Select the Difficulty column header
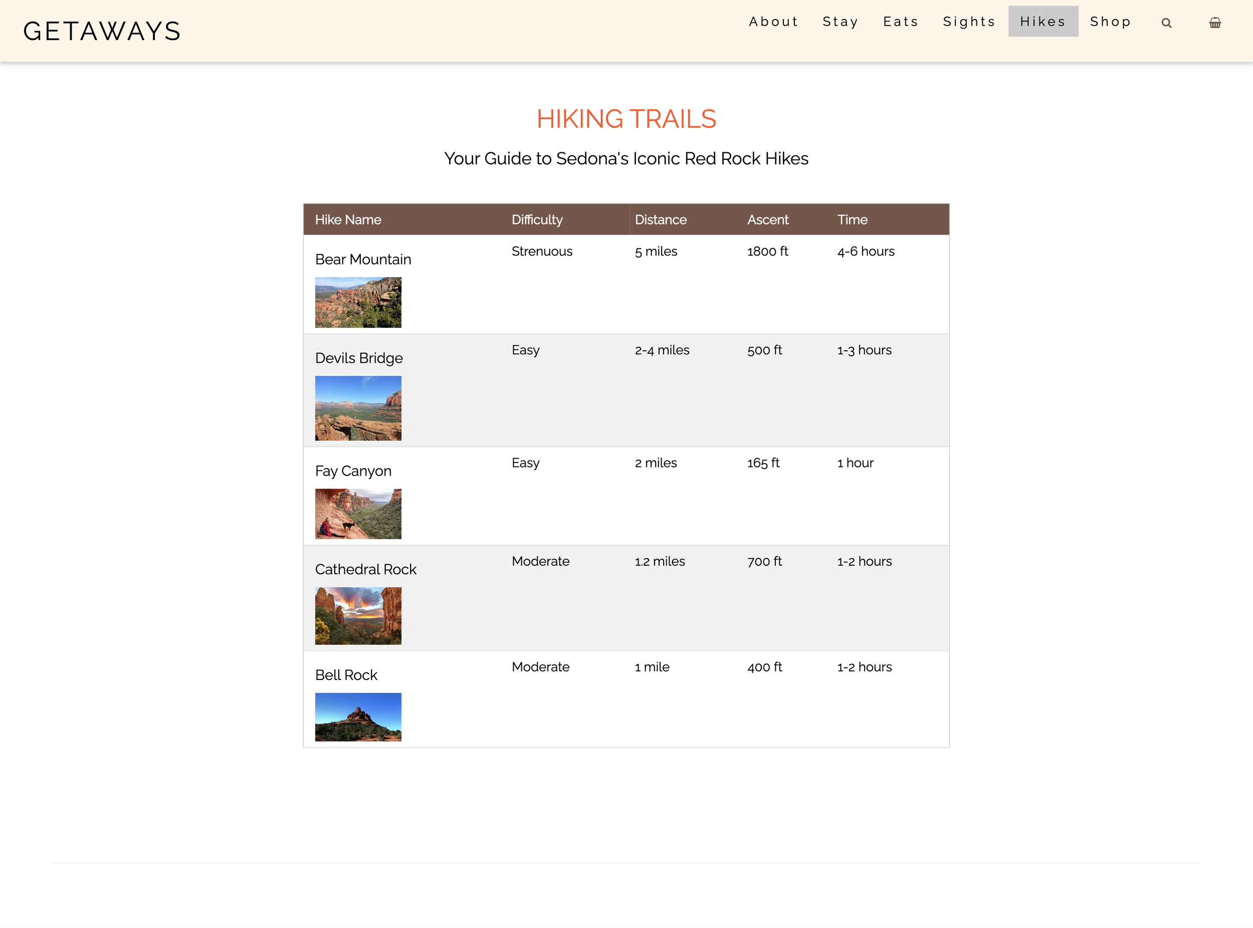The image size is (1253, 928). click(x=537, y=219)
